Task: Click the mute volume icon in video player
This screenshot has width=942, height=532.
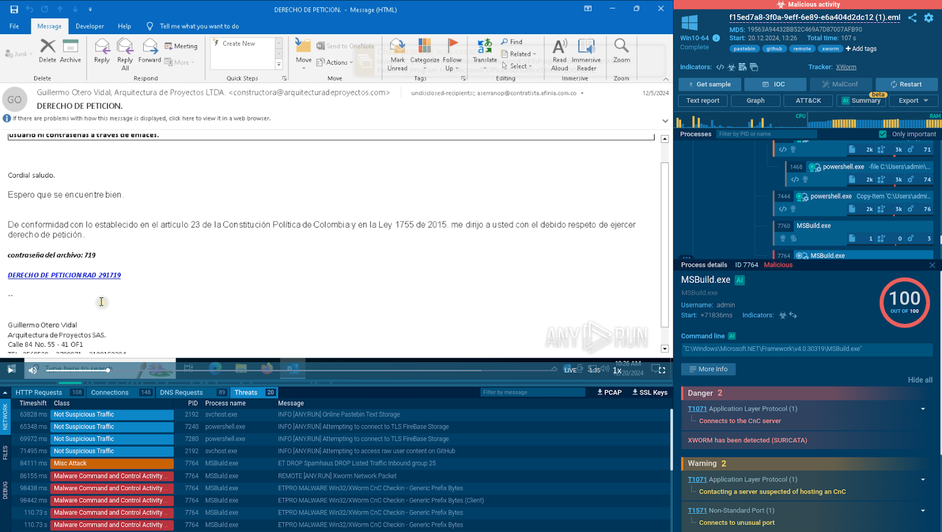Action: (33, 370)
